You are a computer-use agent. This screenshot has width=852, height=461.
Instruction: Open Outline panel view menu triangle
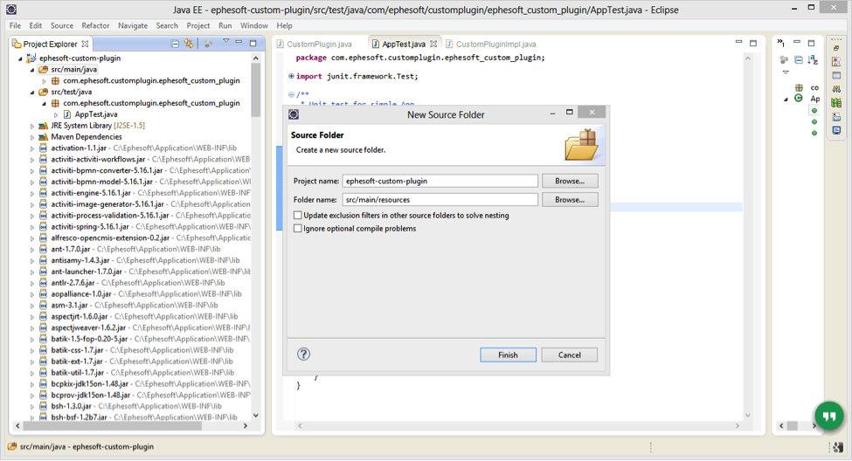click(x=786, y=72)
